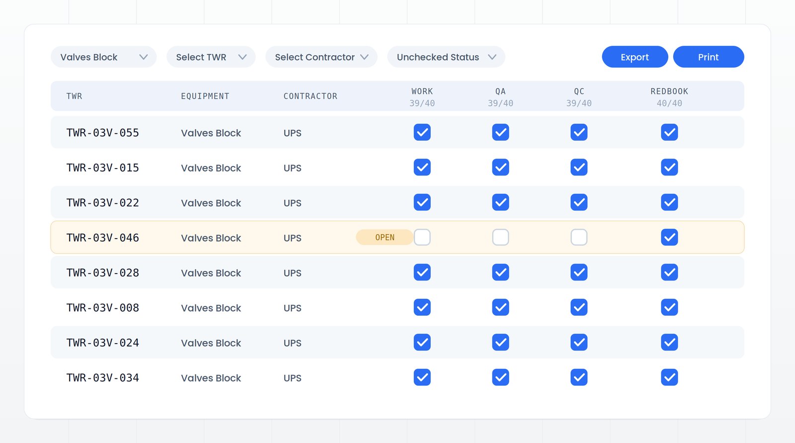This screenshot has width=795, height=443.
Task: Toggle REDBOOK checkbox for TWR-03V-028
Action: coord(669,272)
